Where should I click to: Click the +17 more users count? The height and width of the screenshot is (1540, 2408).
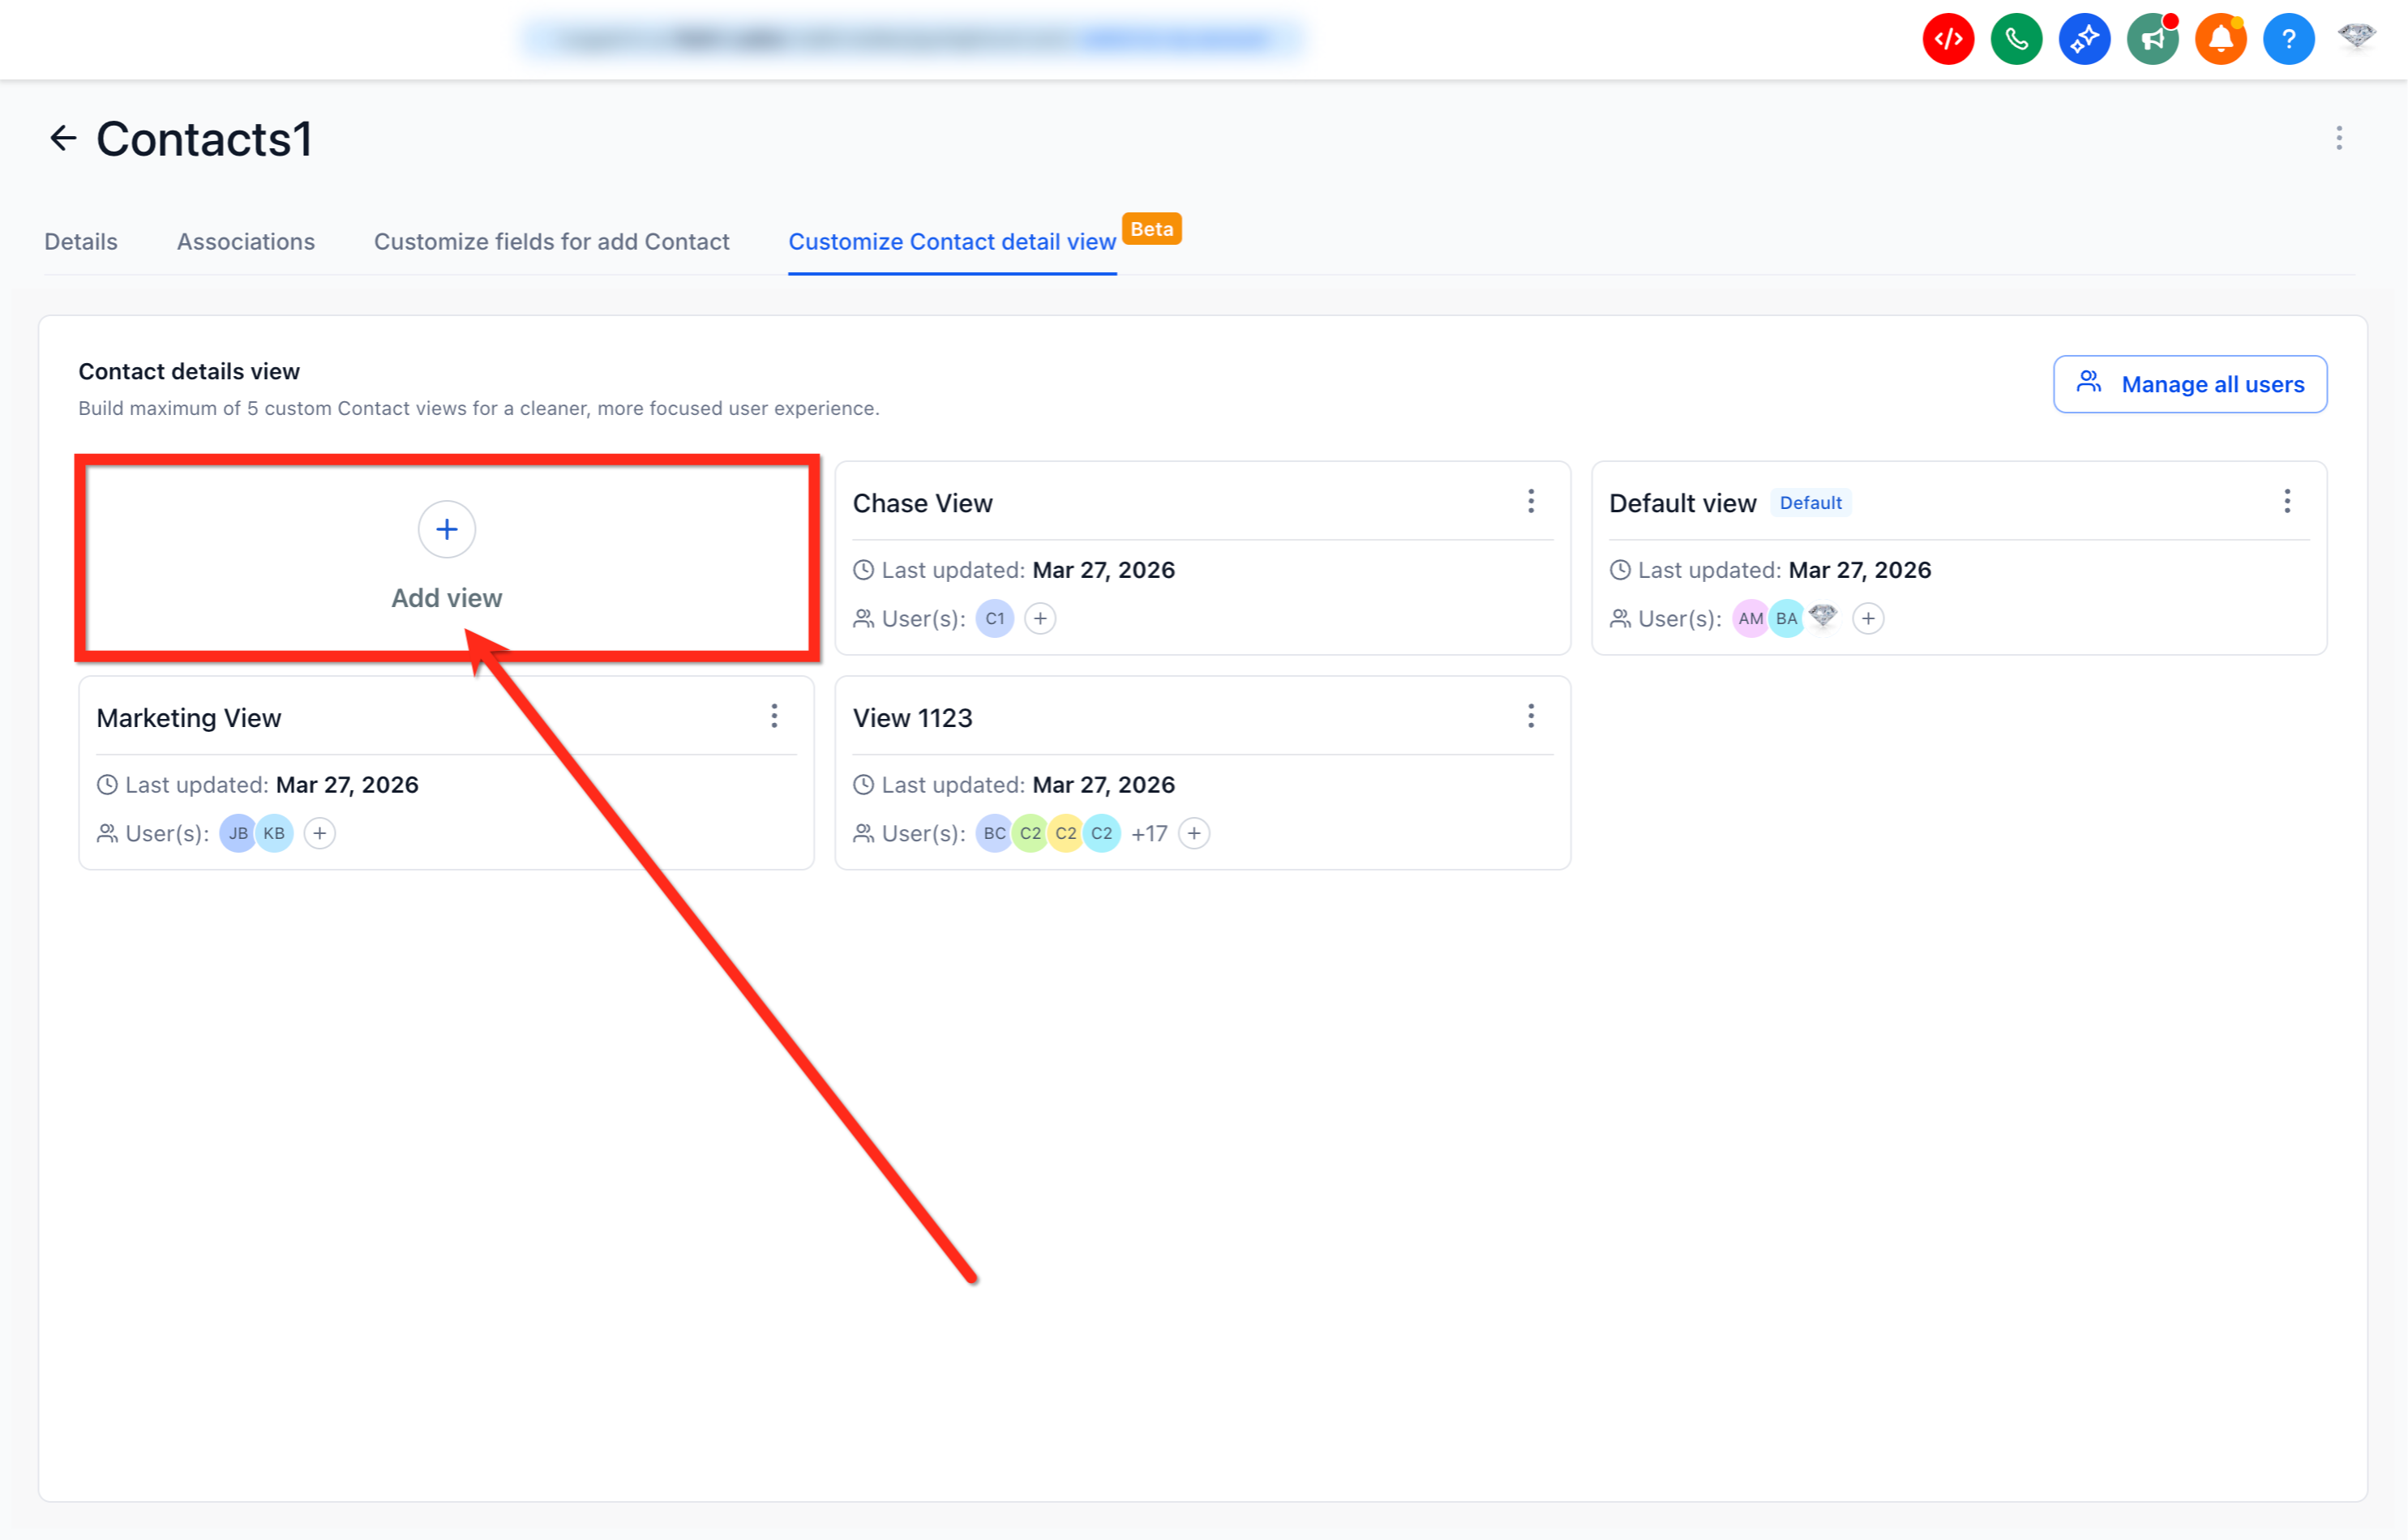click(1149, 833)
